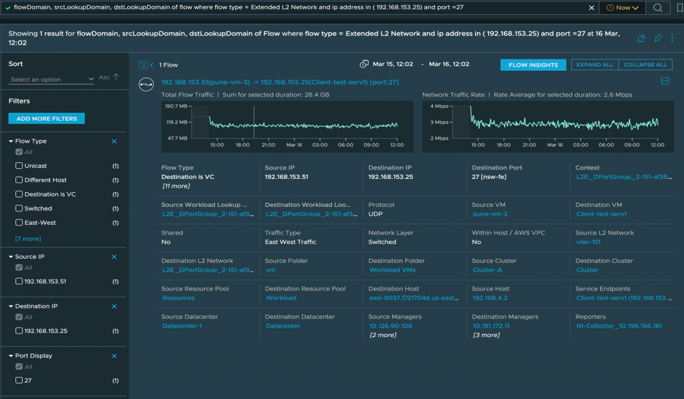Screen dimensions: 684x399
Task: Toggle the filter funnel icon near 1 Flow
Action: tap(143, 65)
